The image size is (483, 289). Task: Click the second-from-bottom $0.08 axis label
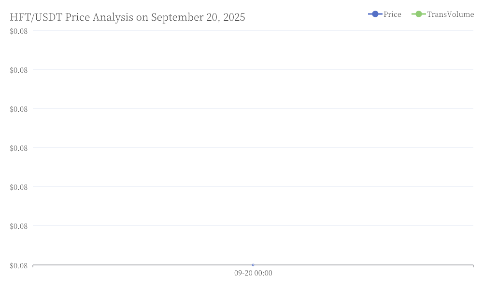point(18,226)
